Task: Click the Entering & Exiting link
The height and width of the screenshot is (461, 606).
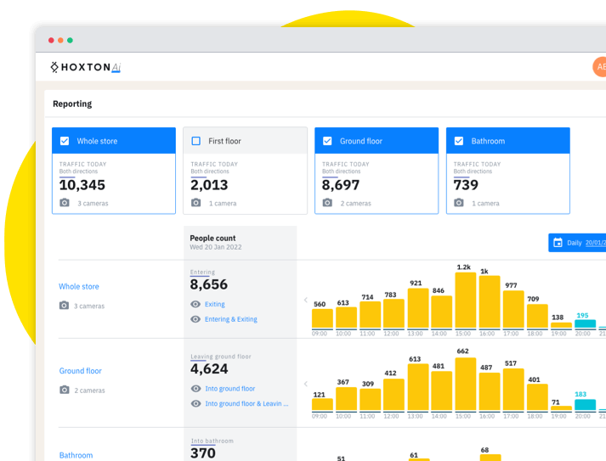Action: pos(231,319)
